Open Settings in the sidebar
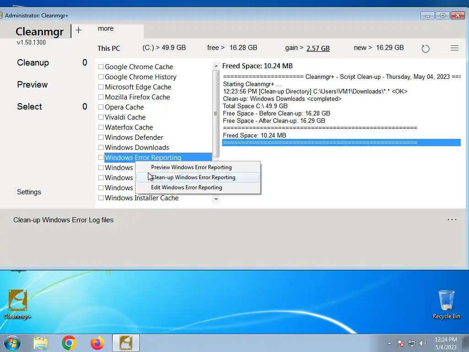 [29, 192]
